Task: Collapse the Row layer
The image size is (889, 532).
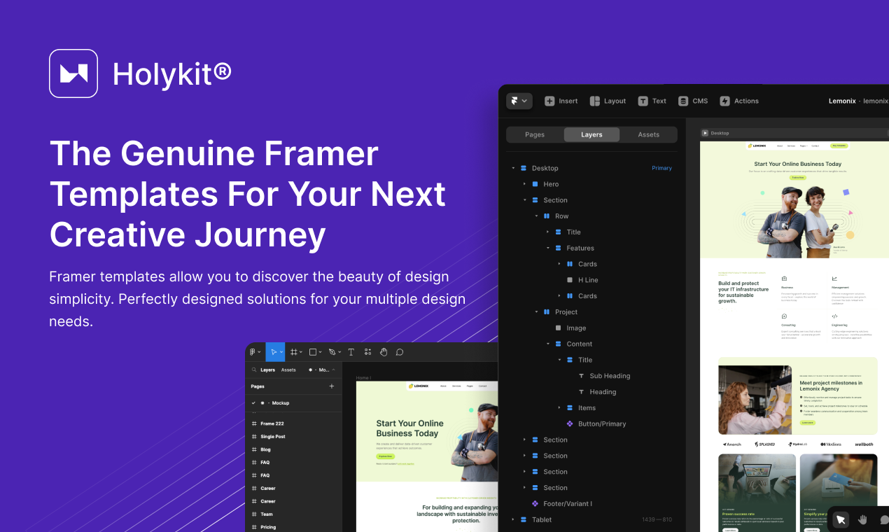Action: (x=536, y=216)
